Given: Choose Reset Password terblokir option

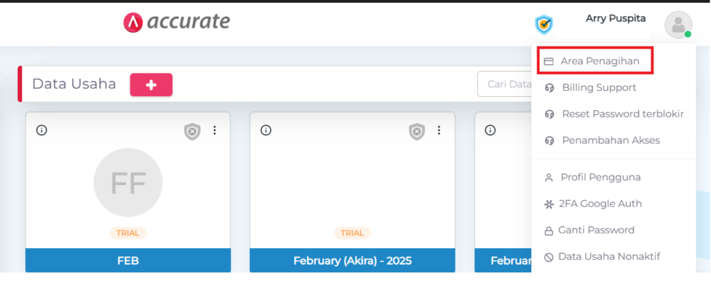Looking at the screenshot, I should (x=622, y=114).
